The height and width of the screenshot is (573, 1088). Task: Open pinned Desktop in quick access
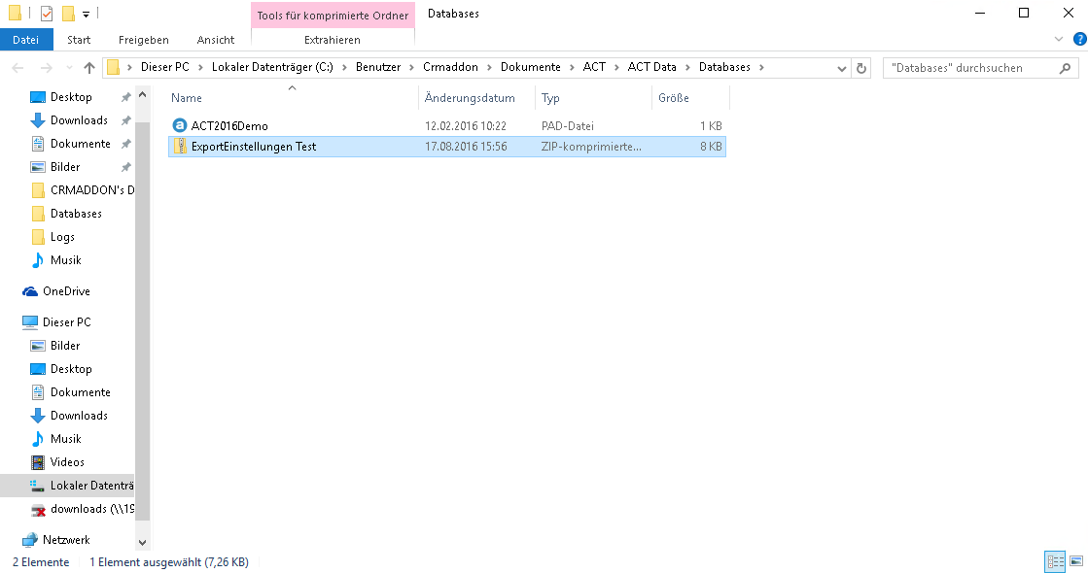coord(71,97)
